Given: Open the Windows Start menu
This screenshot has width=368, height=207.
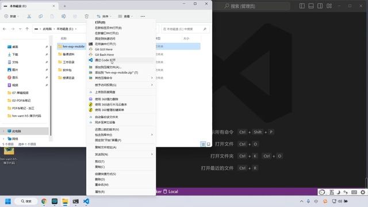Looking at the screenshot, I should (x=8, y=201).
